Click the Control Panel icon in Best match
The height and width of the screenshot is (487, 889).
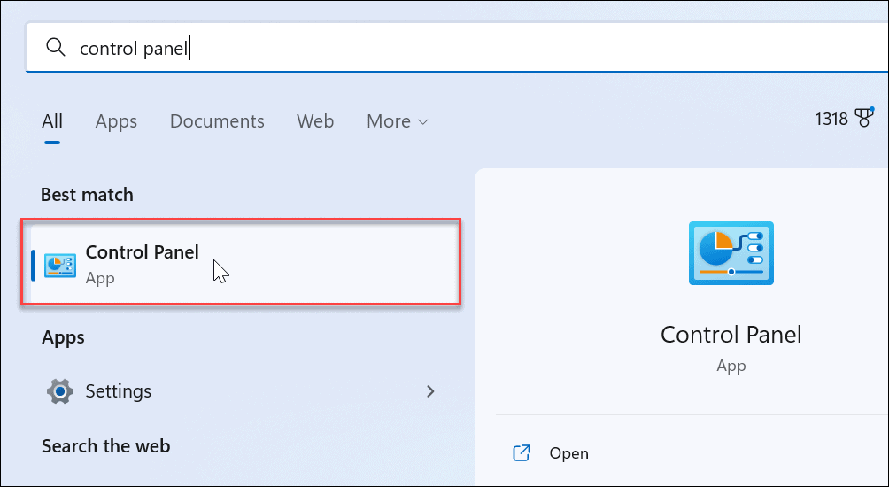60,265
